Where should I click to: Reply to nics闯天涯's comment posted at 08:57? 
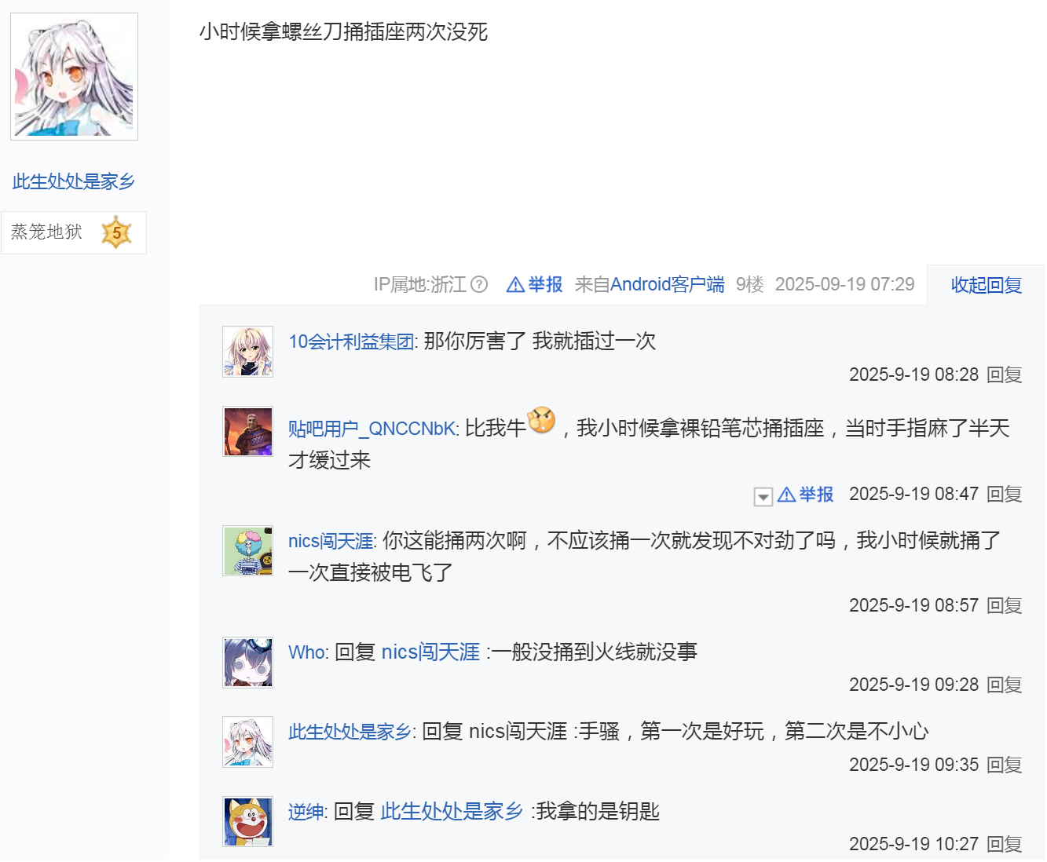[1004, 605]
